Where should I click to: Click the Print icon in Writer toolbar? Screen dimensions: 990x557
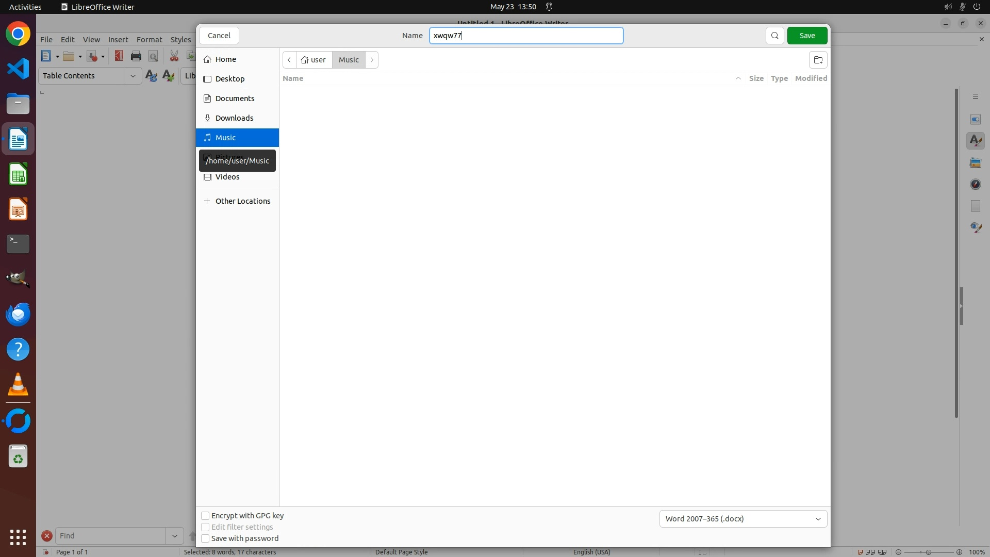136,56
